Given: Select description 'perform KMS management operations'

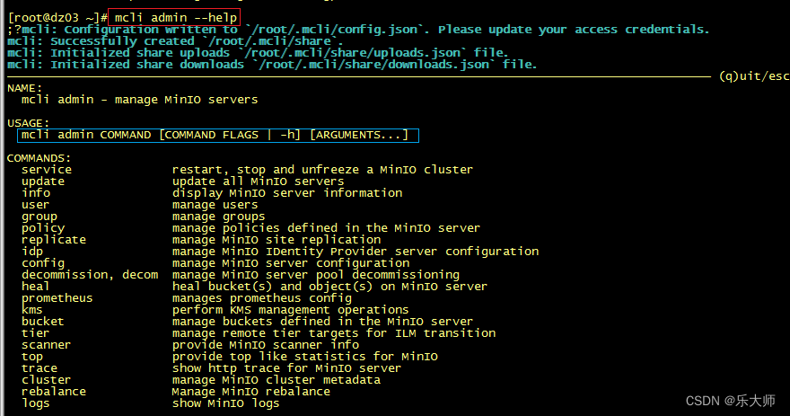Looking at the screenshot, I should pyautogui.click(x=290, y=310).
